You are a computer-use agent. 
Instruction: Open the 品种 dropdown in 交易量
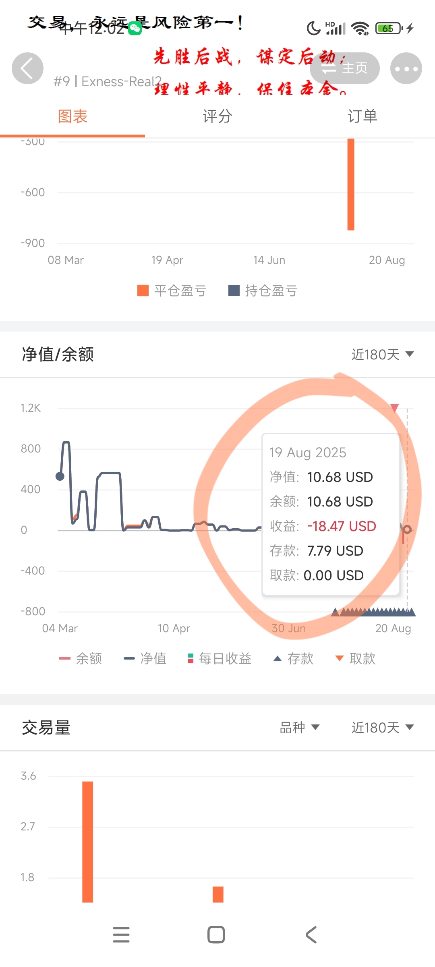(x=299, y=727)
